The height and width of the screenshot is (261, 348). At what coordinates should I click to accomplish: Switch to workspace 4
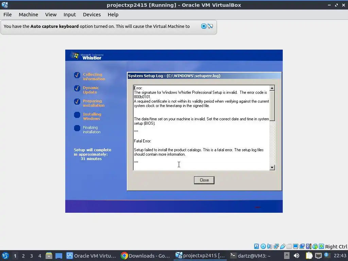coord(40,256)
